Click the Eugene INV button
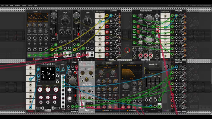 (x=57, y=108)
